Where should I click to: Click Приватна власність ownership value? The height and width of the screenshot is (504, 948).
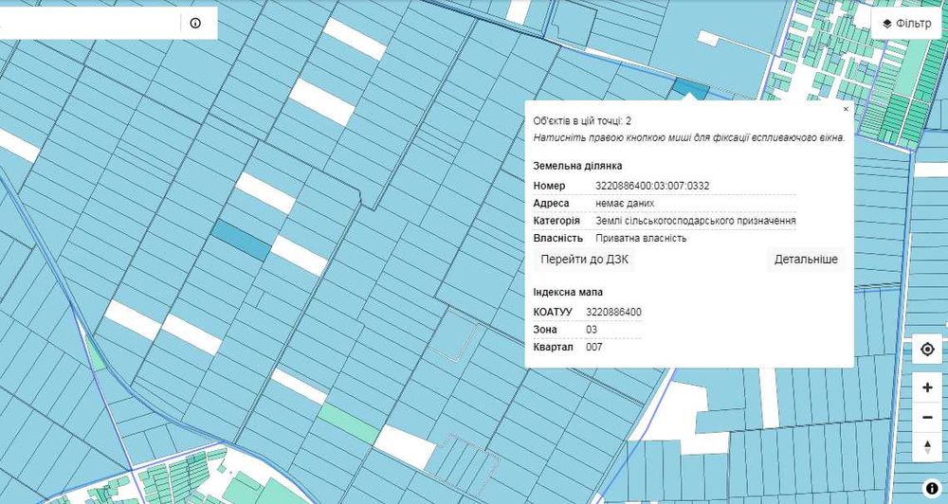(x=641, y=238)
